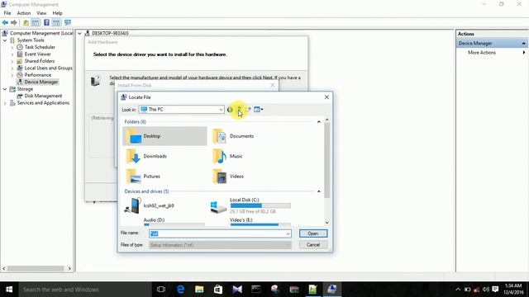Viewport: 529px width, 297px height.
Task: Open the View menu in Computer Management
Action: (41, 13)
